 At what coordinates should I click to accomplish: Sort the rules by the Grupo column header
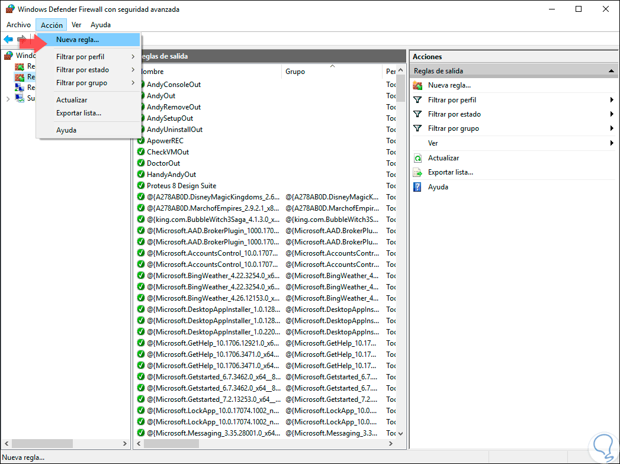click(332, 72)
